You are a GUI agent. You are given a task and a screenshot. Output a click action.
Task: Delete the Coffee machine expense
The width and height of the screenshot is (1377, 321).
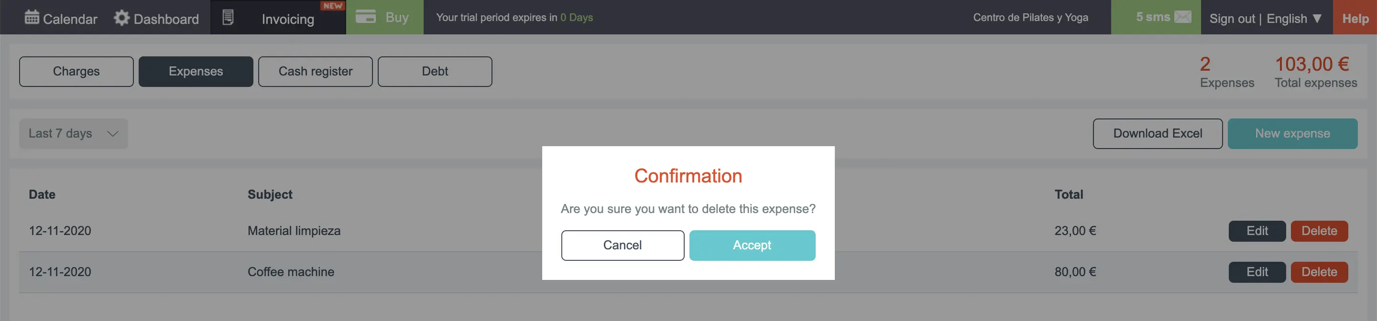coord(1319,272)
